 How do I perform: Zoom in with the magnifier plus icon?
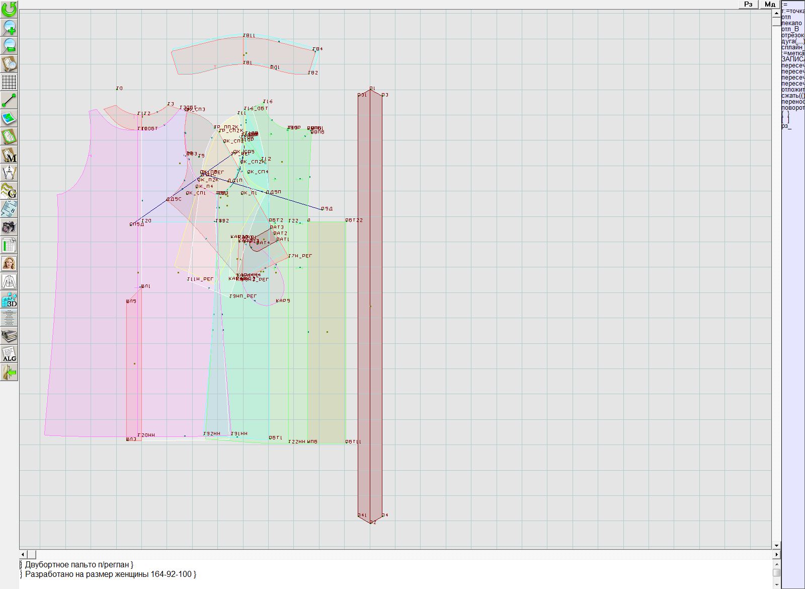tap(9, 27)
